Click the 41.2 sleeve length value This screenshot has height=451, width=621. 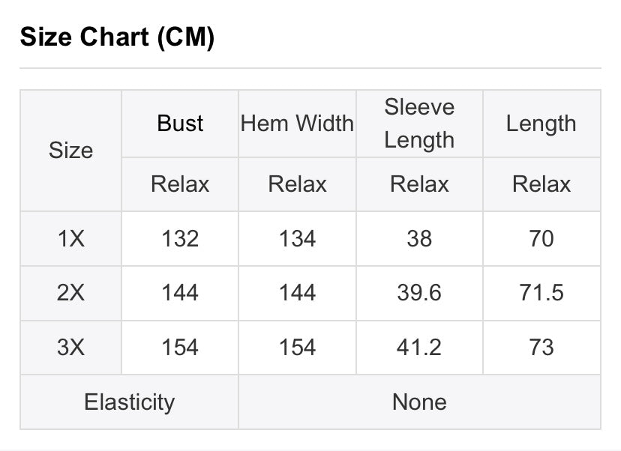point(419,348)
